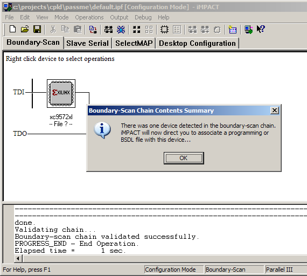Click the Open folder toolbar icon

tap(25, 30)
